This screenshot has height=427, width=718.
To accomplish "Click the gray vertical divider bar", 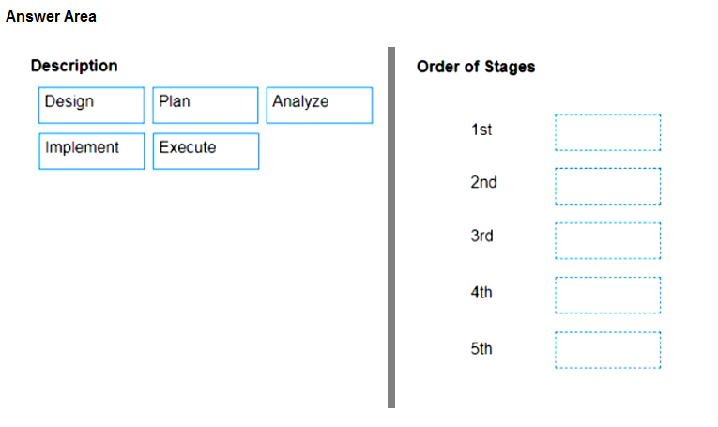I will coord(391,227).
